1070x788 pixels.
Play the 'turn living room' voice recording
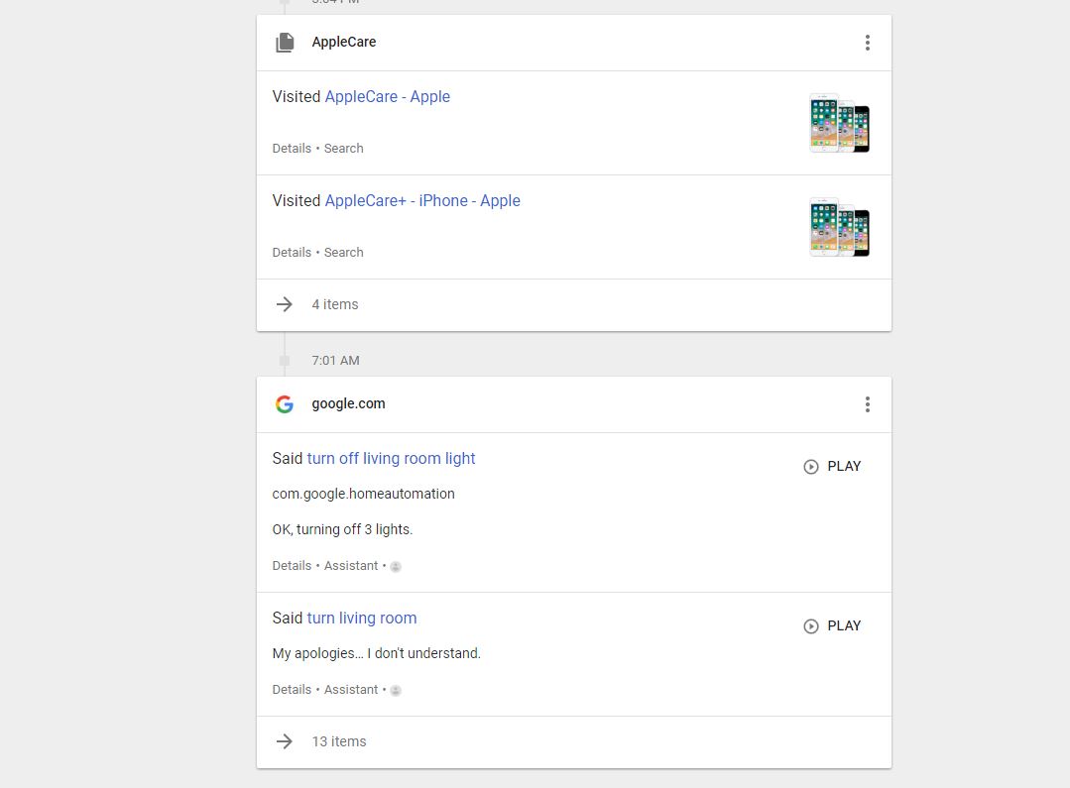pyautogui.click(x=833, y=626)
